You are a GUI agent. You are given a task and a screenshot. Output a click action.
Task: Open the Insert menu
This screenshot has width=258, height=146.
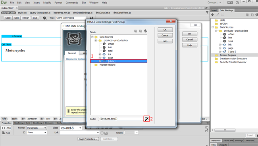click(37, 3)
